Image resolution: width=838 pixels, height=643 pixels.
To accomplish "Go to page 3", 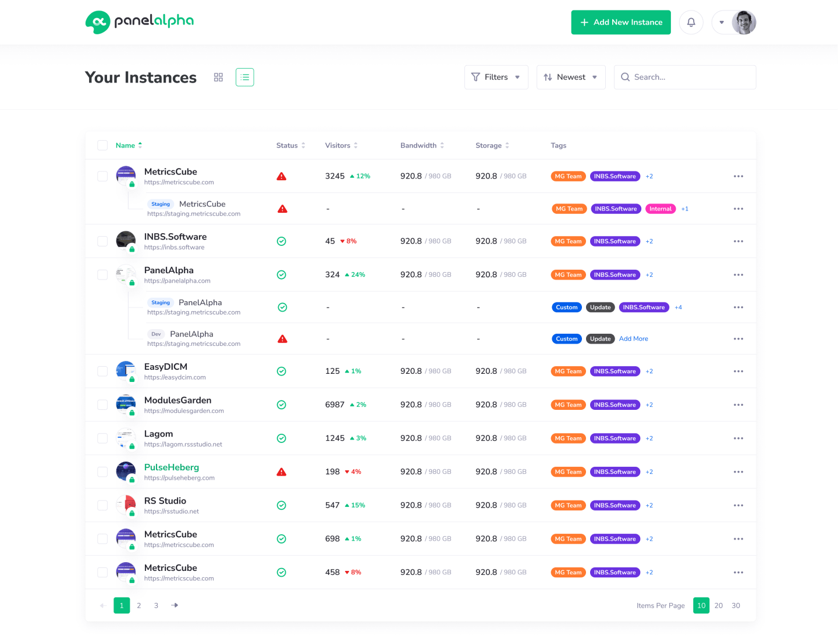I will (156, 606).
